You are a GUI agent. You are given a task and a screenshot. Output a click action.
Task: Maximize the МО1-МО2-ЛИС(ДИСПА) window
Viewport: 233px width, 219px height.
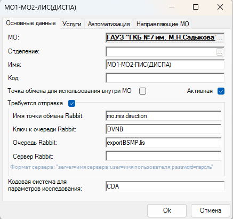click(x=196, y=7)
